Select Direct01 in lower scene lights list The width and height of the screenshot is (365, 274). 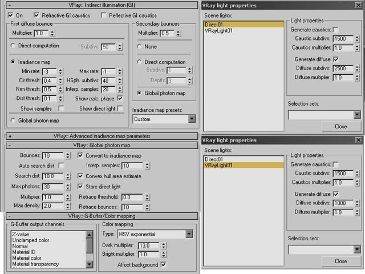pos(244,159)
